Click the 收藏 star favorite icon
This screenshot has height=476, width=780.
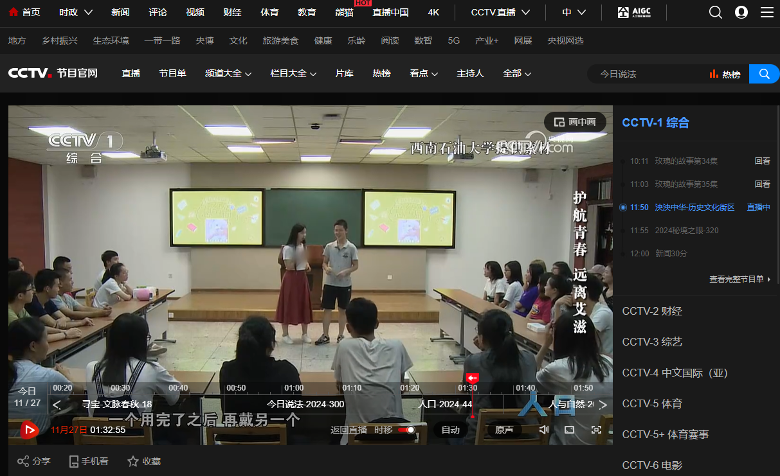pyautogui.click(x=133, y=461)
